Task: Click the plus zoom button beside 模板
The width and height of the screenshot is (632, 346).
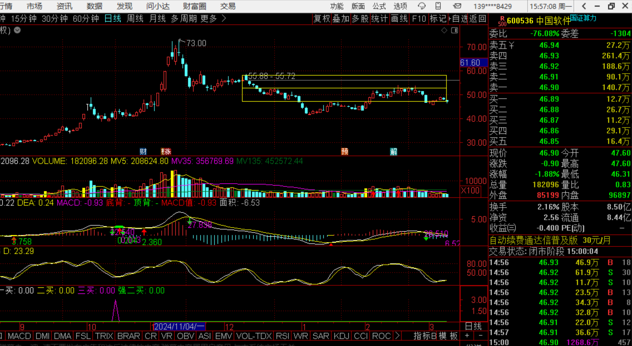Action: pos(467,336)
